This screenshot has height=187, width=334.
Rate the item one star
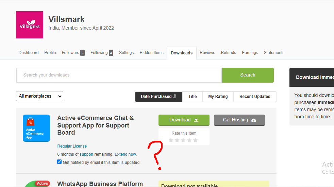click(171, 140)
